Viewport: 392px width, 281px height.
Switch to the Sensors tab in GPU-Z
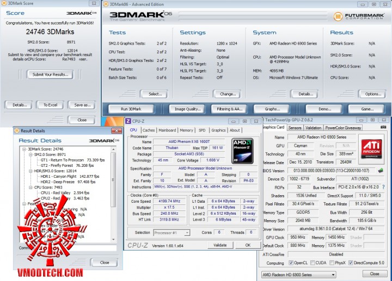(x=295, y=128)
